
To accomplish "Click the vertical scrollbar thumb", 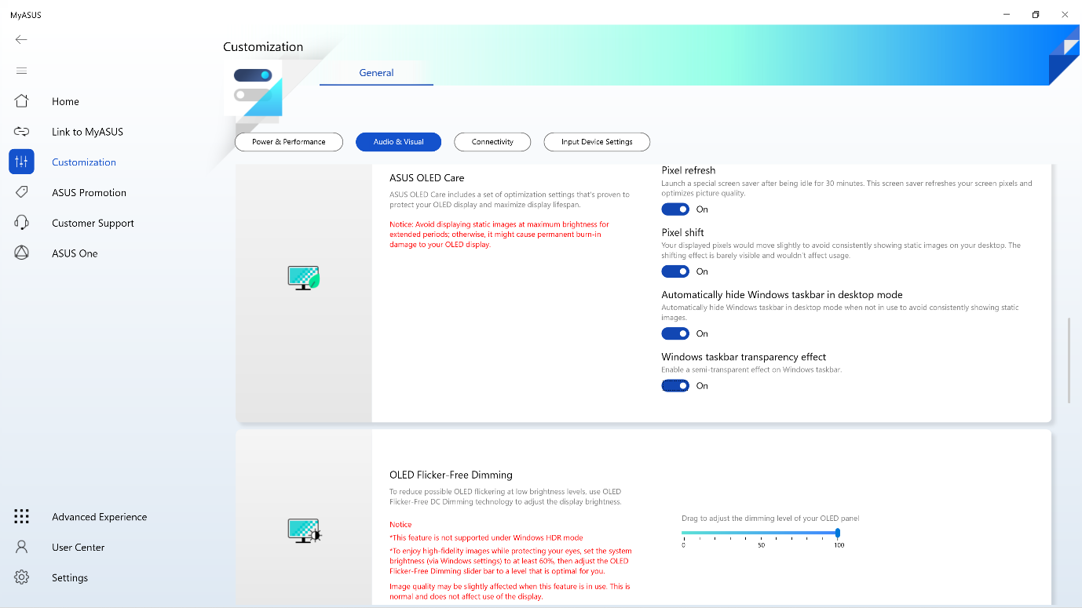I will (x=1069, y=360).
